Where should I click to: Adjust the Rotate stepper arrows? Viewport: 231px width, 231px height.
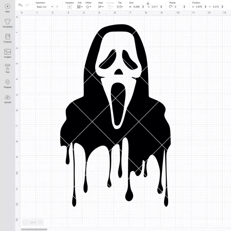pos(184,7)
